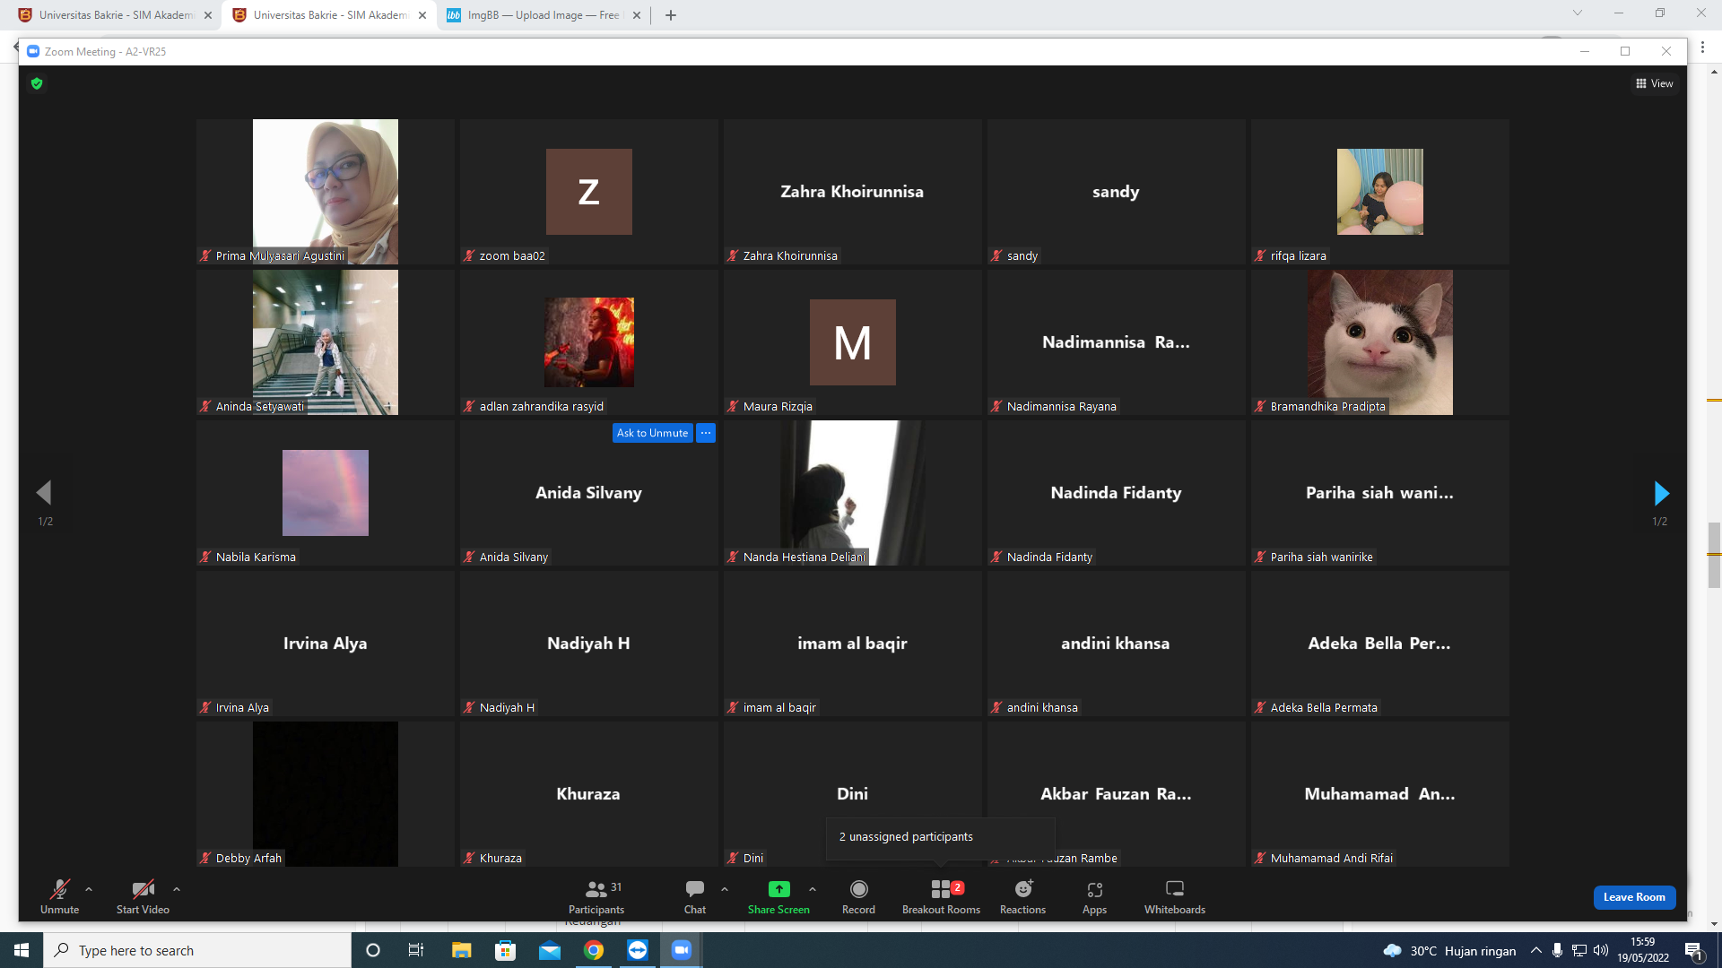Start video in Zoom toolbar

click(143, 896)
